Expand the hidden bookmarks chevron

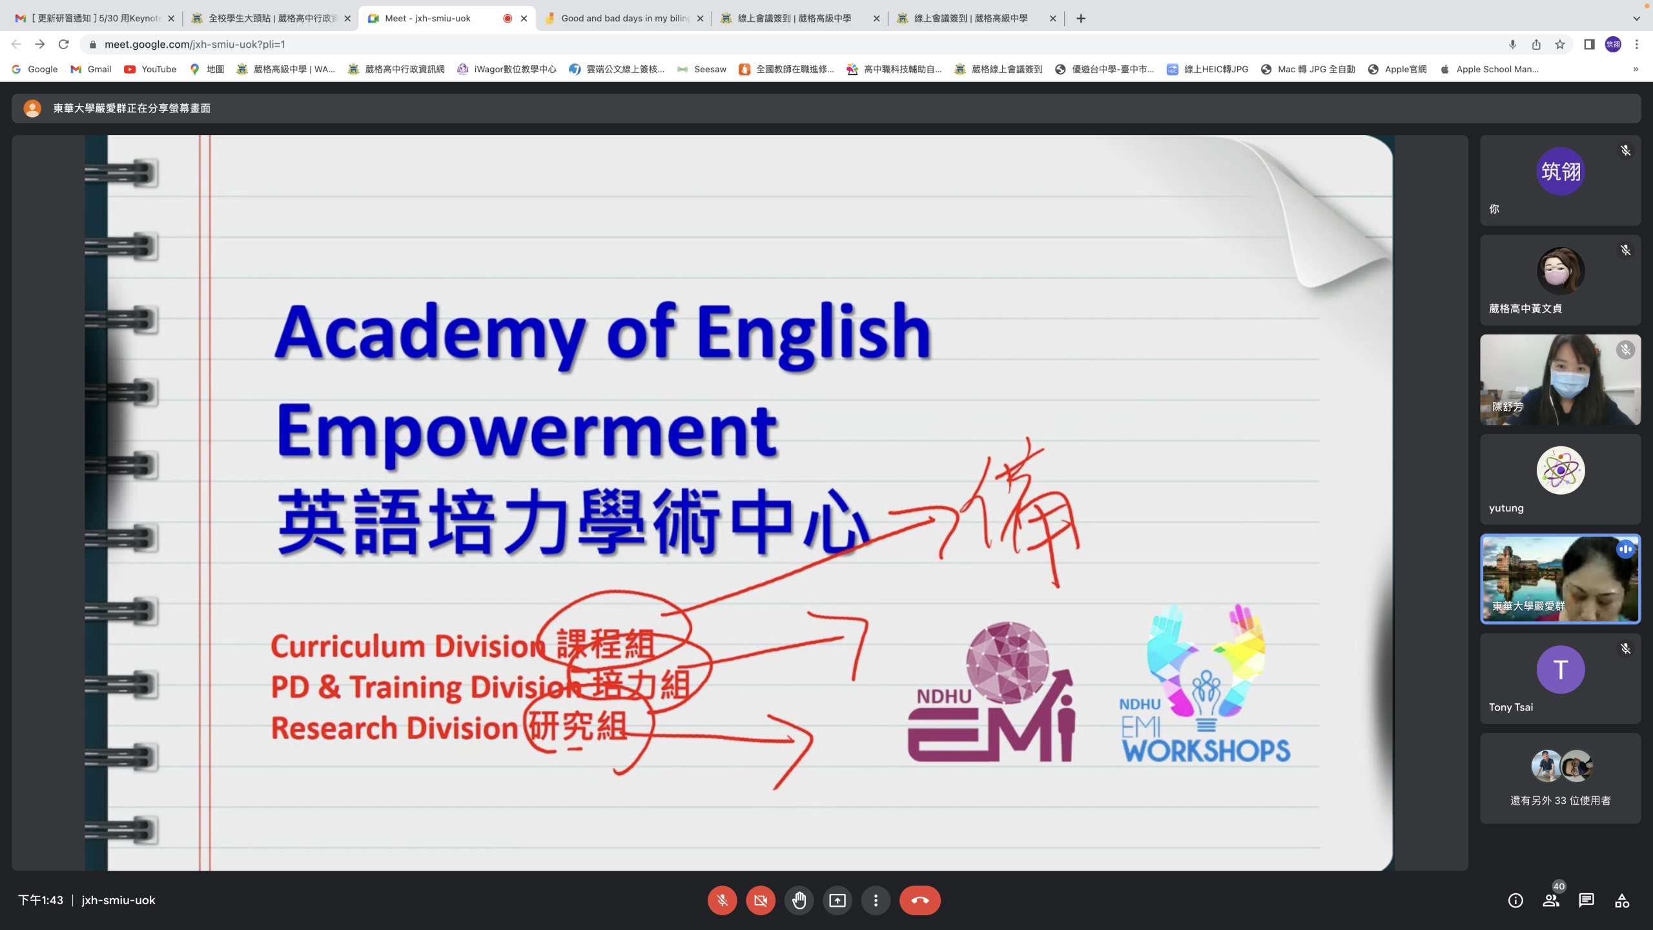coord(1636,69)
